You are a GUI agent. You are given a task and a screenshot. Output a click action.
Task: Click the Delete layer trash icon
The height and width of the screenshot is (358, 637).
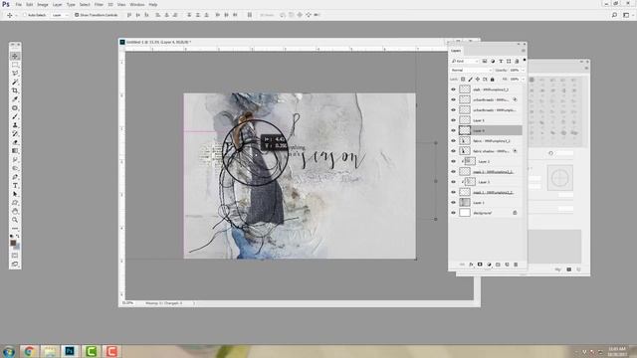coord(516,265)
